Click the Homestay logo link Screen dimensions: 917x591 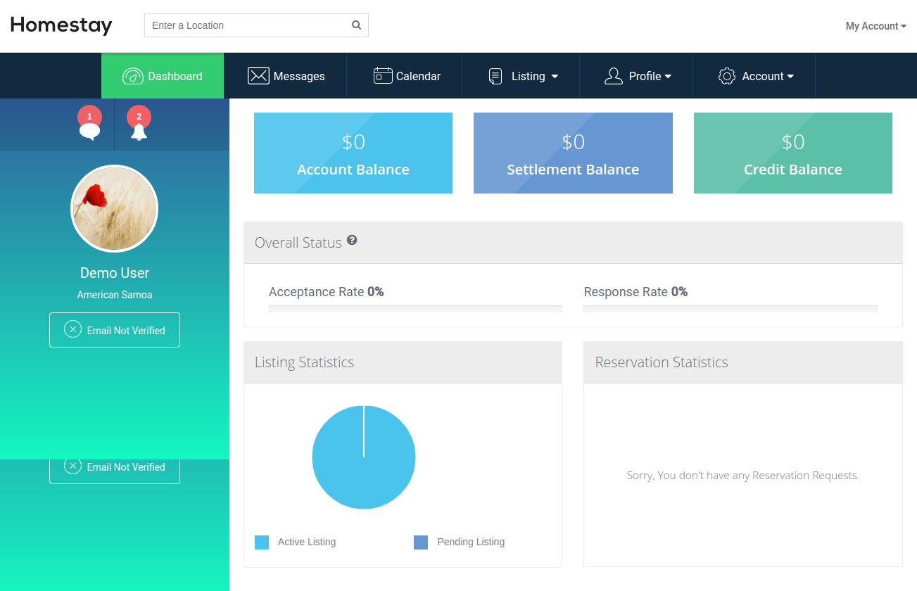click(x=61, y=25)
